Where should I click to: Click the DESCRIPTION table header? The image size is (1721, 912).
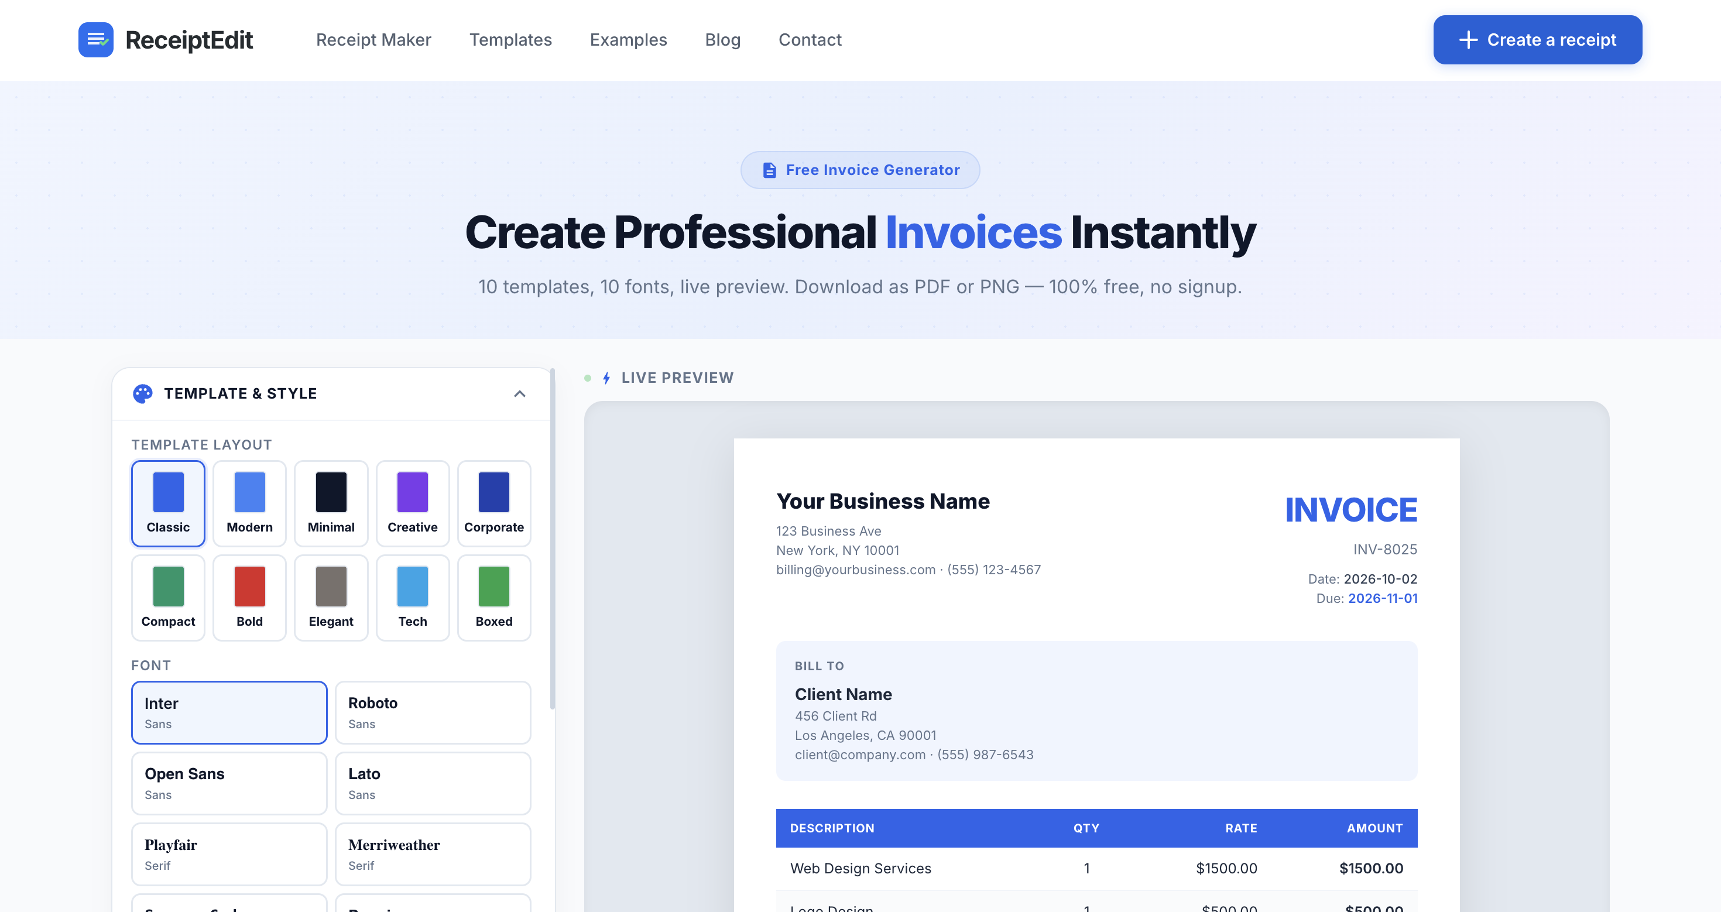coord(832,828)
